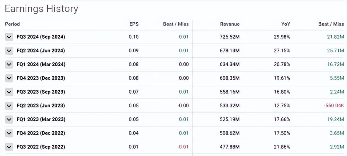
Task: Click the Period column header
Action: pyautogui.click(x=12, y=24)
